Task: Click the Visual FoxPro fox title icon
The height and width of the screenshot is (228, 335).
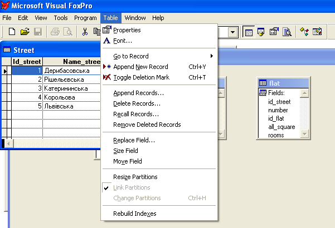Action: pyautogui.click(x=5, y=6)
